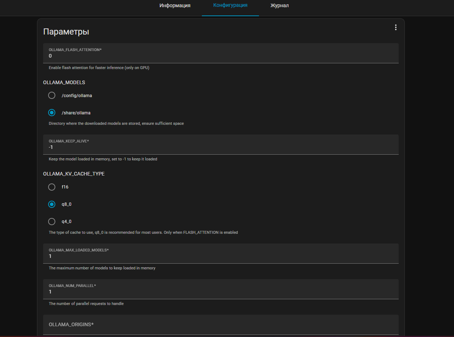Open the Конфигурация tab
The image size is (454, 337).
(230, 5)
